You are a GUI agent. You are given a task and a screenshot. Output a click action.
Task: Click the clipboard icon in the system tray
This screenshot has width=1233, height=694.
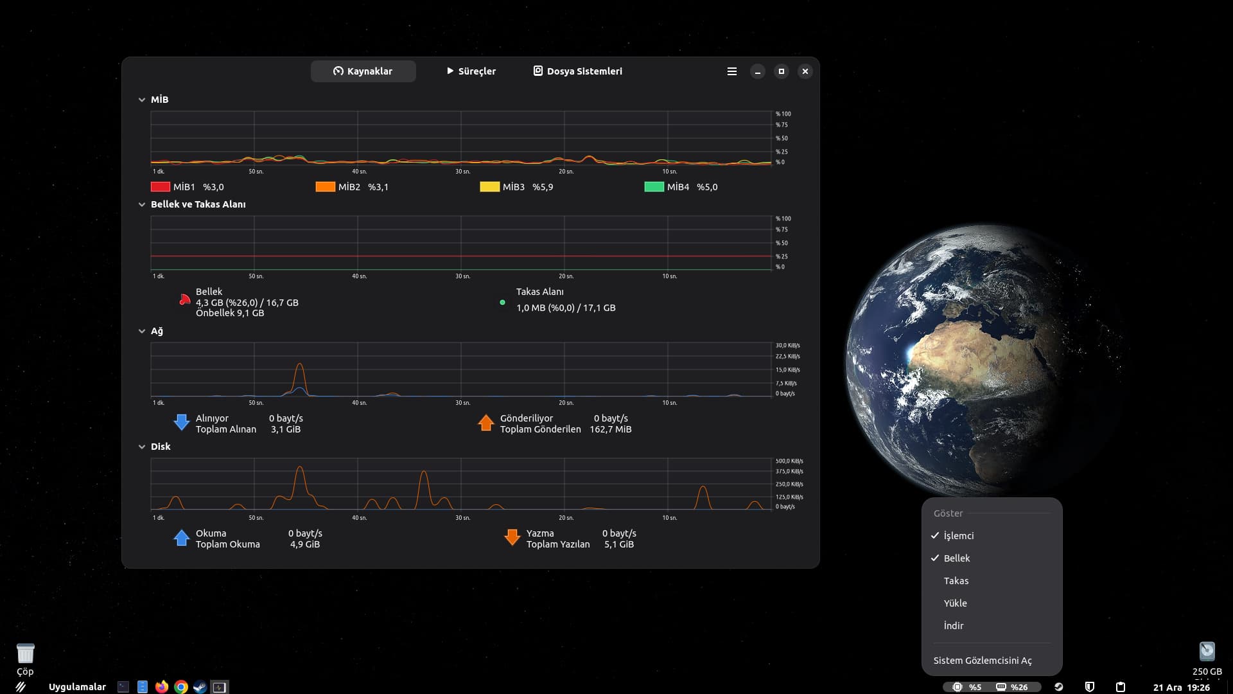[x=1120, y=687]
